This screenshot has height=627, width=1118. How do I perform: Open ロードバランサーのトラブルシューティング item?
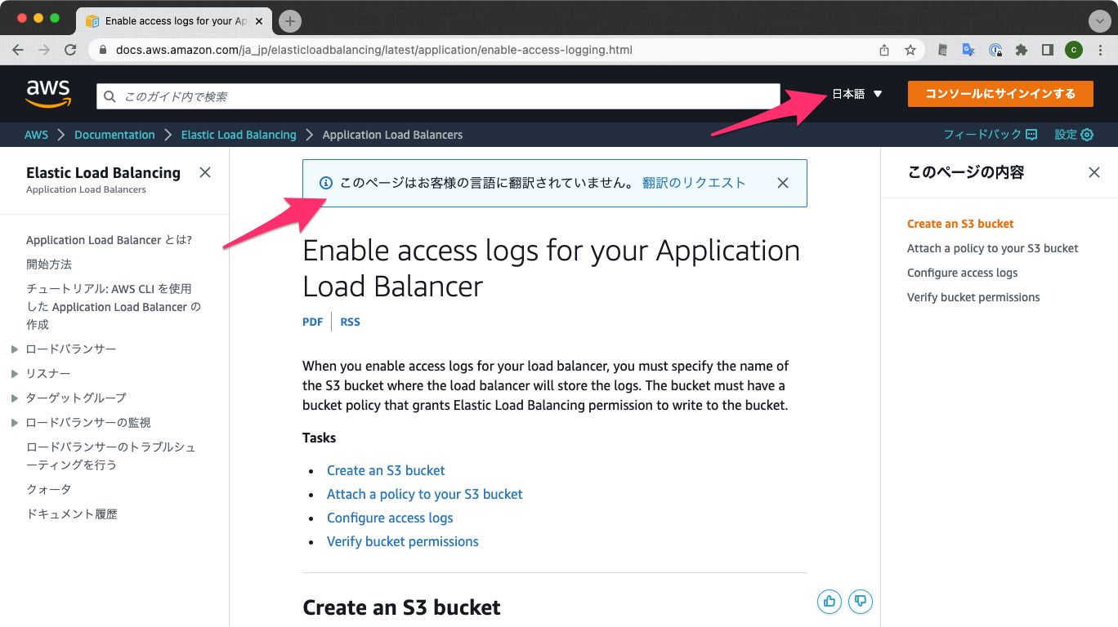(x=111, y=456)
